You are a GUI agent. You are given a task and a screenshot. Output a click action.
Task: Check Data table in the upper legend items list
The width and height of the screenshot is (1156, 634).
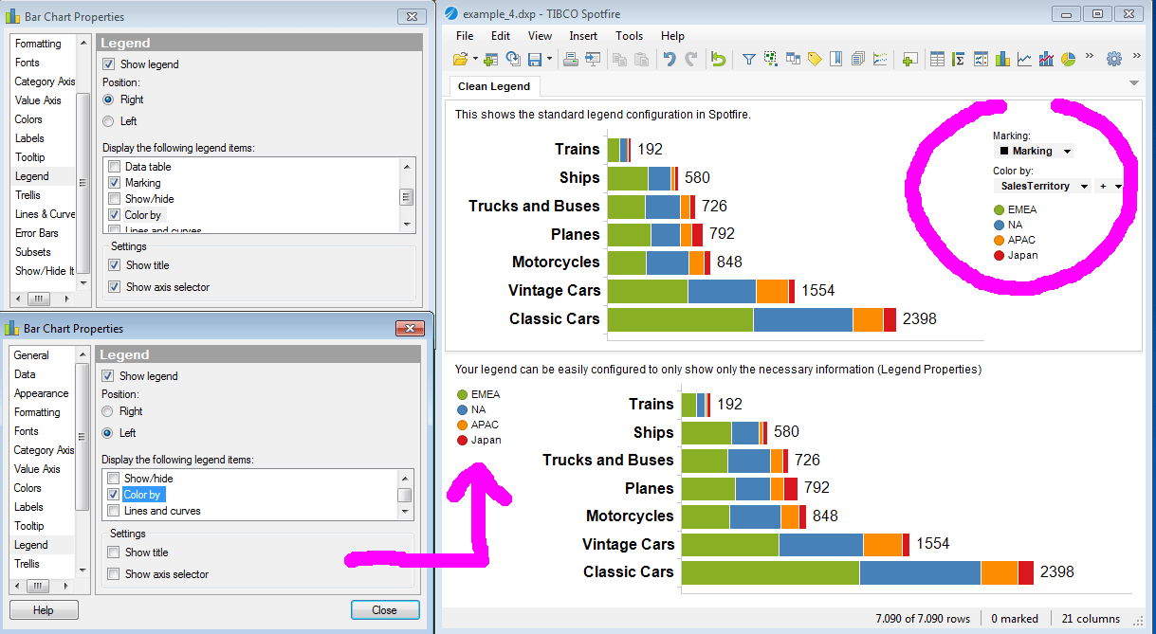click(x=115, y=167)
